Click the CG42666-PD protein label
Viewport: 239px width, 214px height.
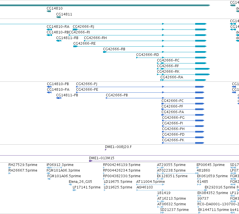pos(173,135)
